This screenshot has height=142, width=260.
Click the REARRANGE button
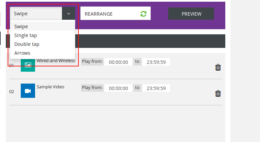pyautogui.click(x=115, y=13)
